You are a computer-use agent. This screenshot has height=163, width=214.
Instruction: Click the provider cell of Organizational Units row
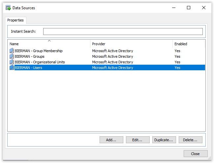[x=112, y=62]
